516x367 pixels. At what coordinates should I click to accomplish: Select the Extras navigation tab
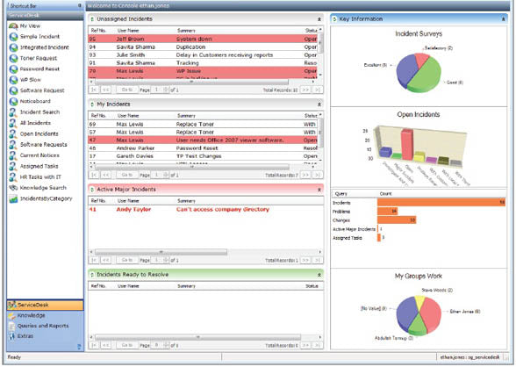click(x=45, y=336)
